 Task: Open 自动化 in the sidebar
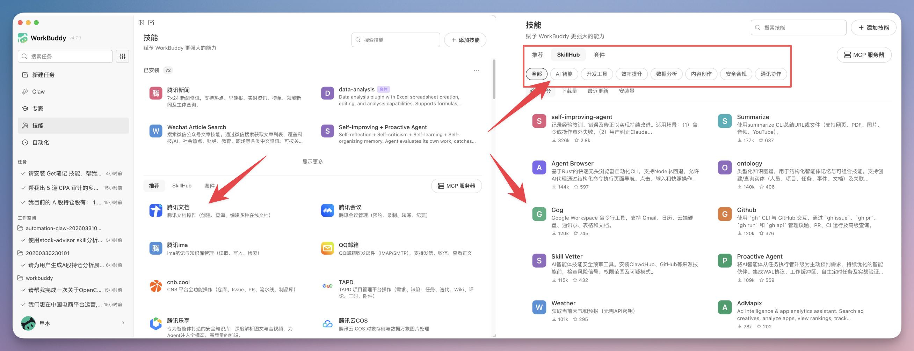click(73, 142)
